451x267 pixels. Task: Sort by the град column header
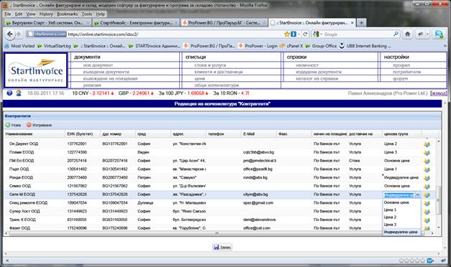(153, 133)
